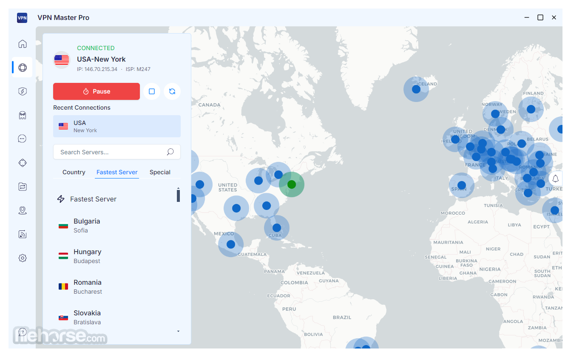Open the Home icon in sidebar

coord(23,44)
